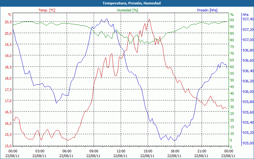This screenshot has width=254, height=159.
Task: Click the 935,60 value on the pressure axis
Action: coord(248,112)
